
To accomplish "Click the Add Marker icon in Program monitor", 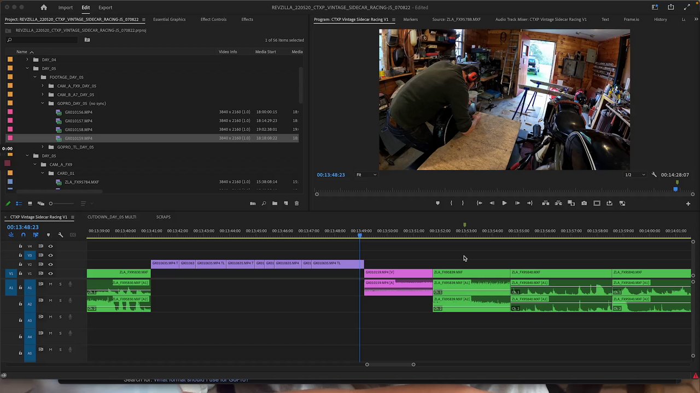I will (x=437, y=203).
